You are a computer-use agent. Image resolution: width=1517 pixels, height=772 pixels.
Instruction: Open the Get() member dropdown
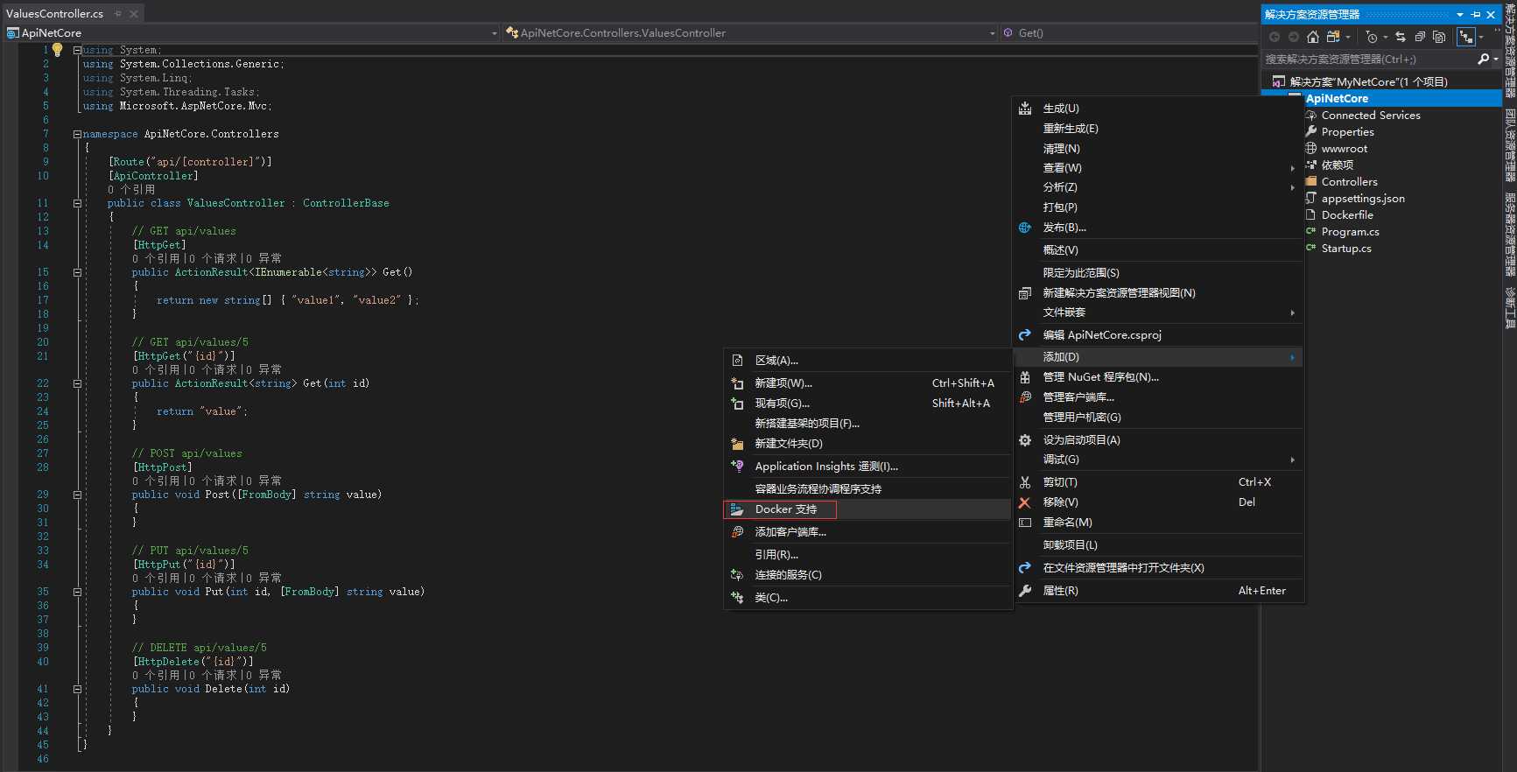point(1129,33)
